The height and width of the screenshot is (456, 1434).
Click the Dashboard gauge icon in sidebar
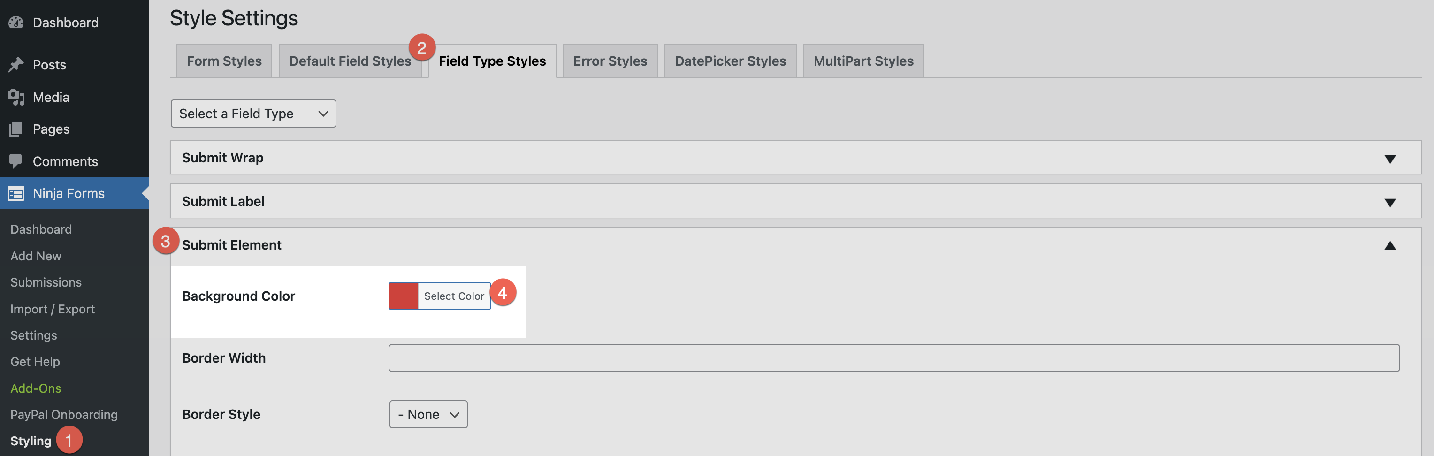pos(16,22)
